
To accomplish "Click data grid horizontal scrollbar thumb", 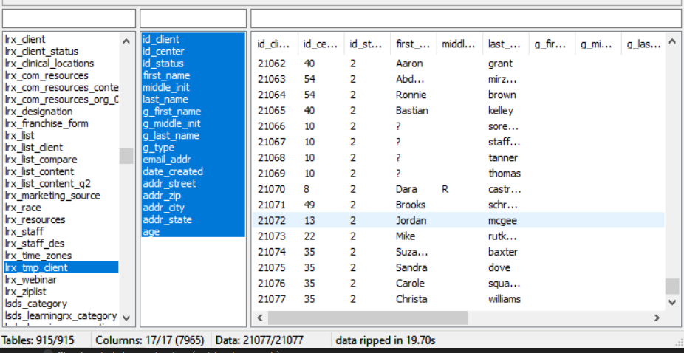I will 368,318.
